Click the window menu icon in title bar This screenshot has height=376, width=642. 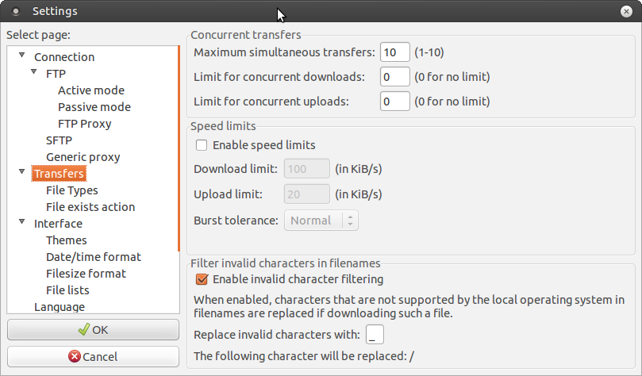click(x=15, y=11)
